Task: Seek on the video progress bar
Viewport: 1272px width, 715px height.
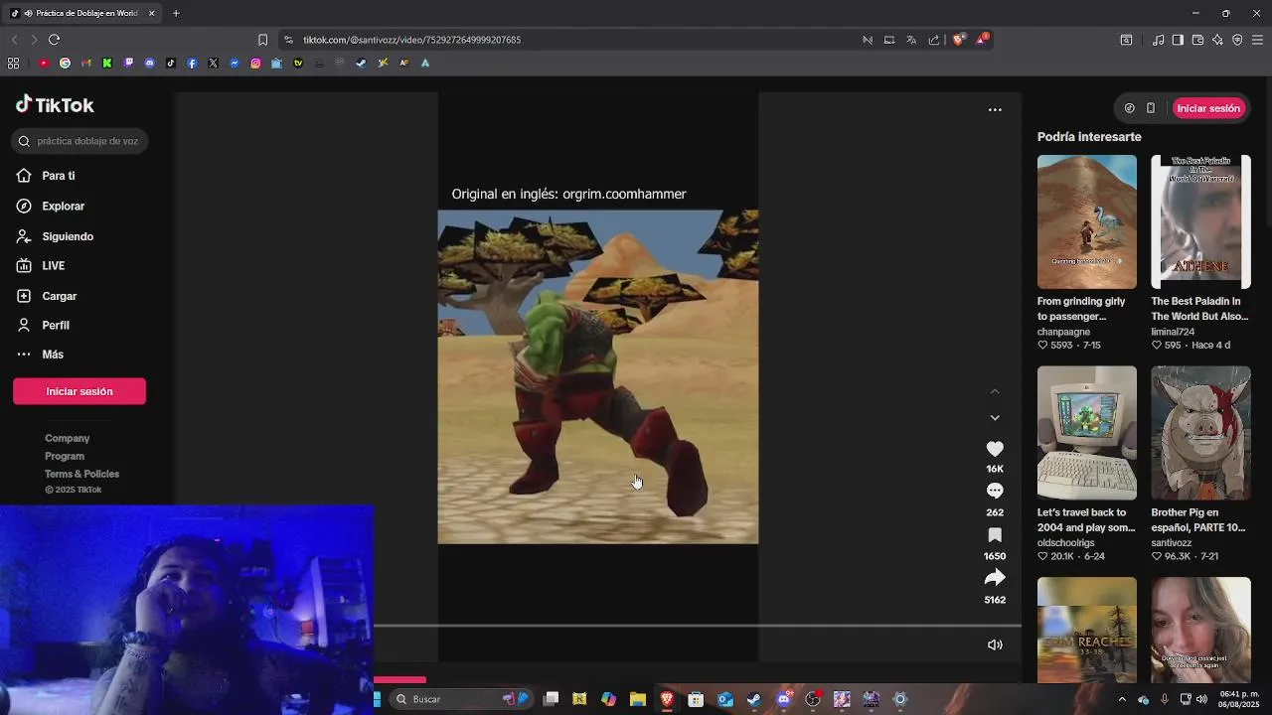Action: (698, 626)
